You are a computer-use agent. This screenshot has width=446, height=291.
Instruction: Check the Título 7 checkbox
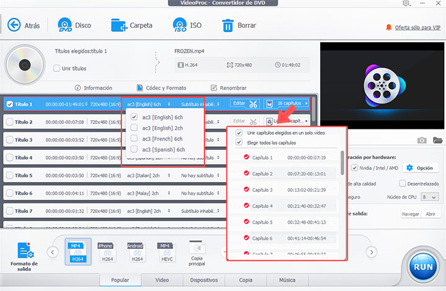(10, 211)
